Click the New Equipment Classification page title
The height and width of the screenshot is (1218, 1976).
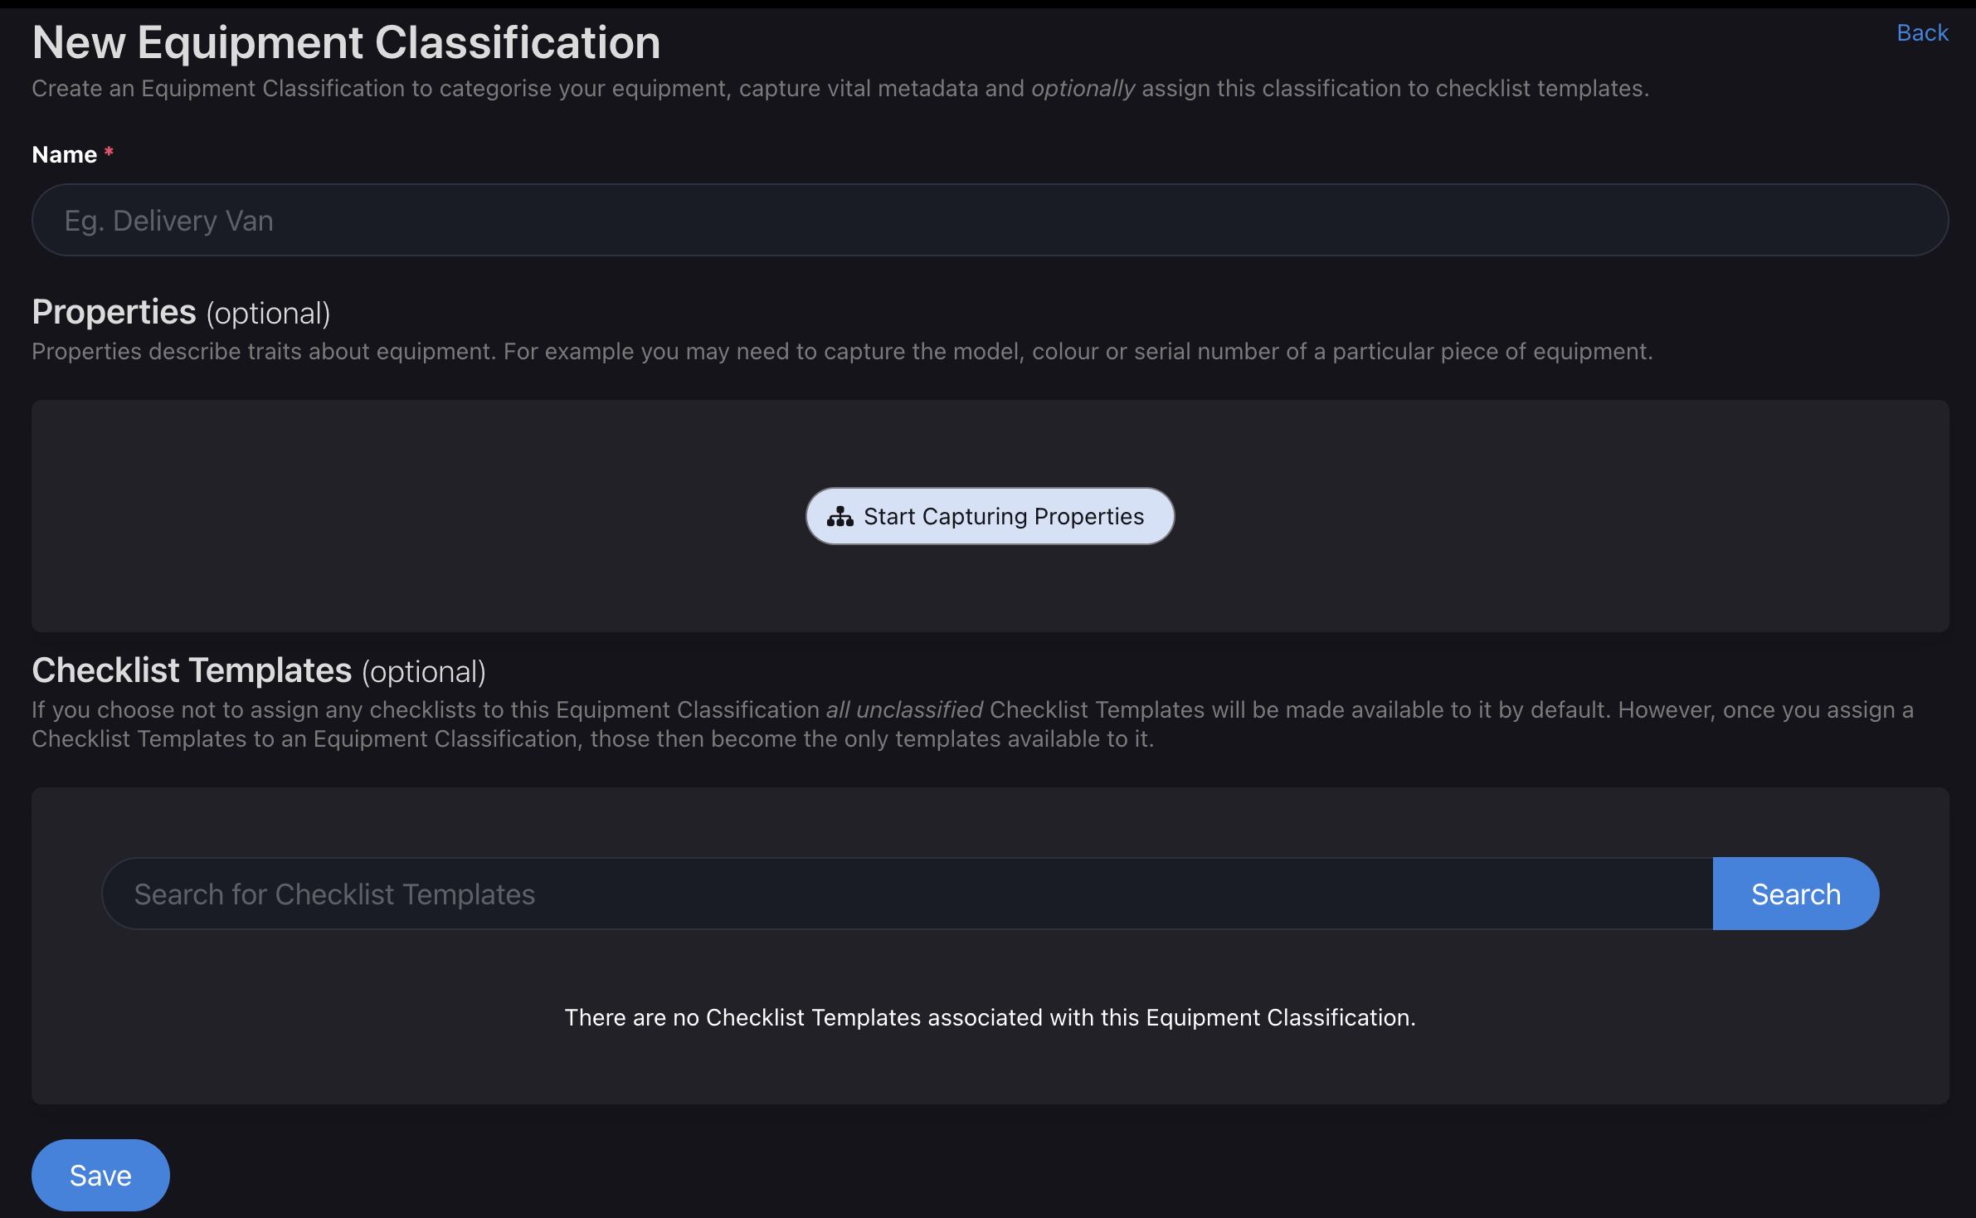click(346, 43)
